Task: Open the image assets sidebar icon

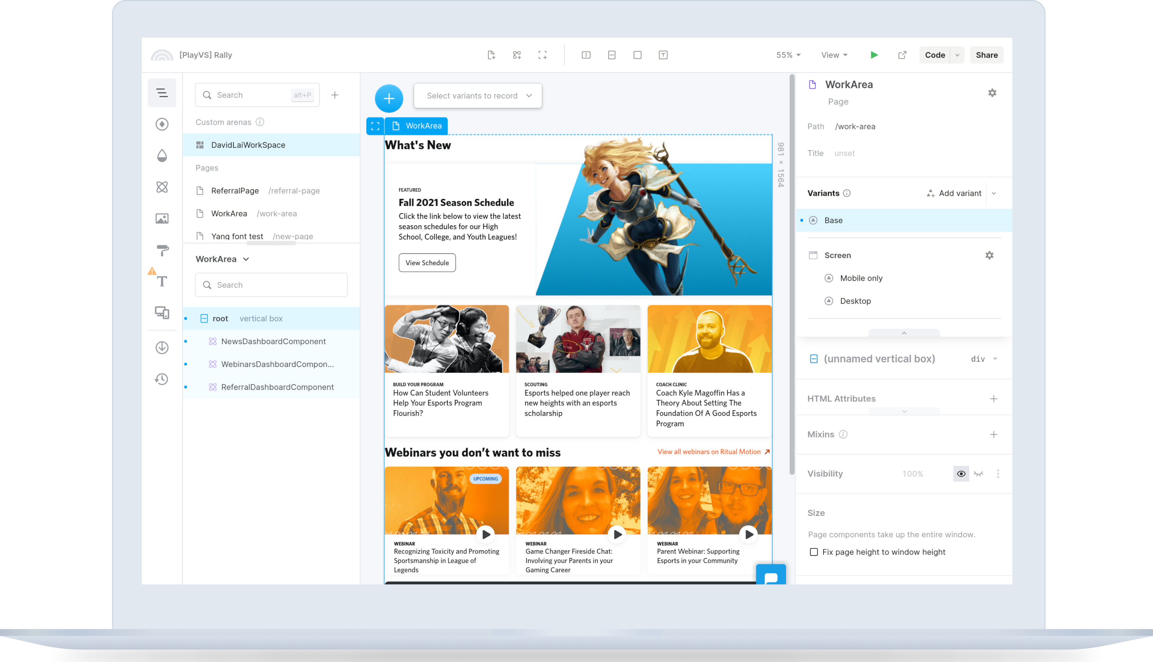Action: click(162, 219)
